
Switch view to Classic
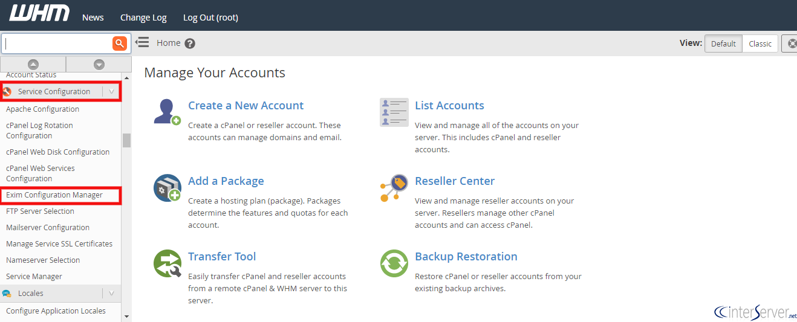[x=760, y=43]
